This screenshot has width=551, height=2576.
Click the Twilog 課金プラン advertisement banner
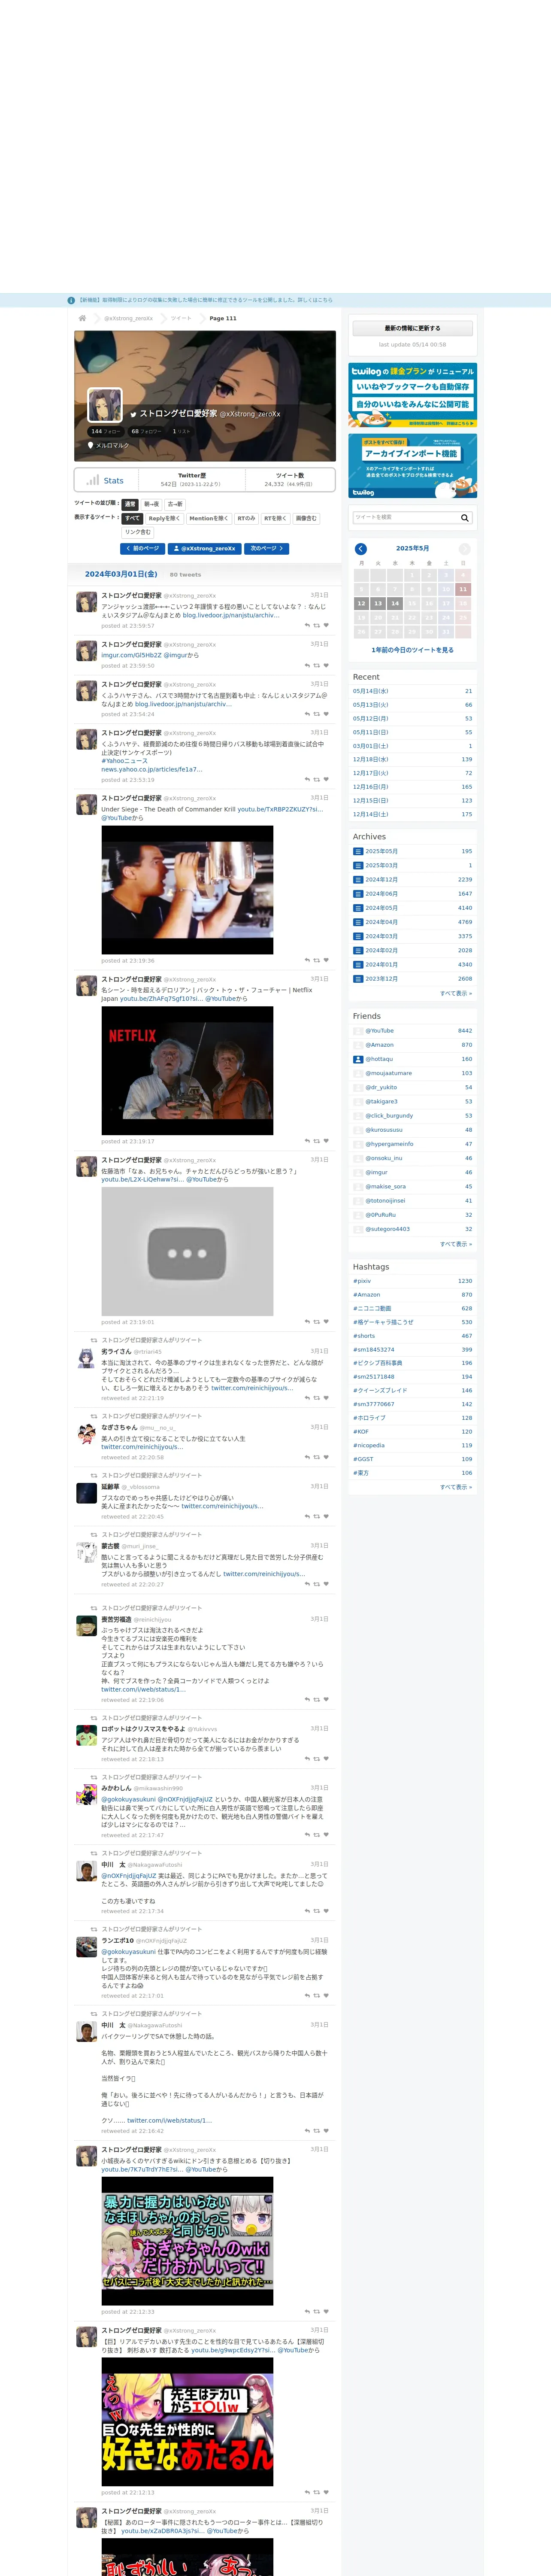412,395
